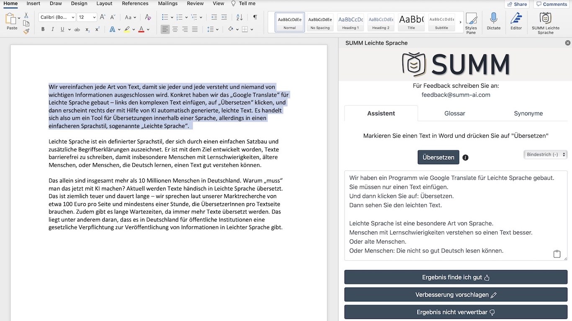The height and width of the screenshot is (321, 572).
Task: Decrease paragraph indent
Action: pyautogui.click(x=214, y=17)
